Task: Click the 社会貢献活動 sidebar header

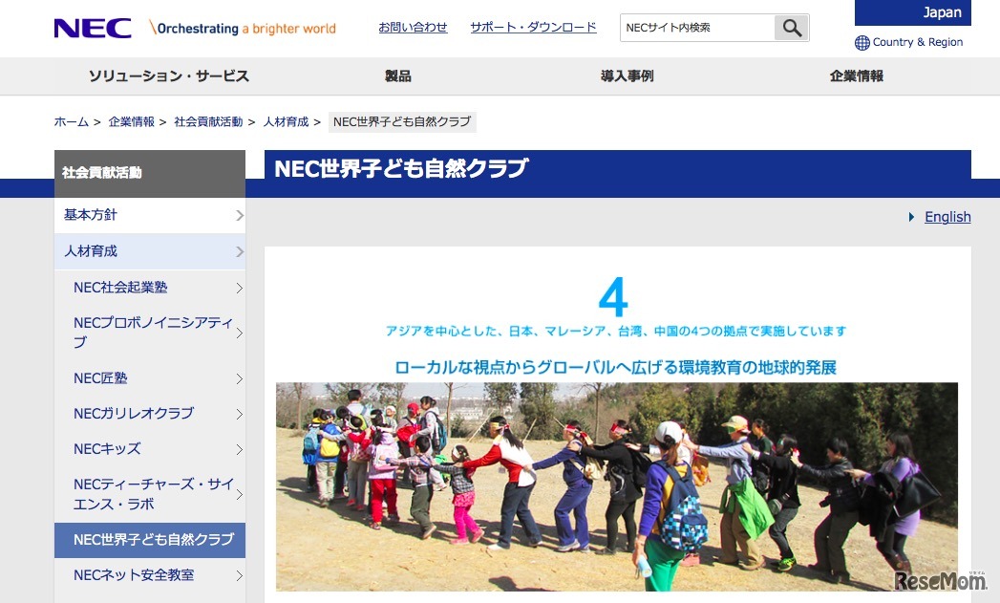Action: [x=150, y=173]
